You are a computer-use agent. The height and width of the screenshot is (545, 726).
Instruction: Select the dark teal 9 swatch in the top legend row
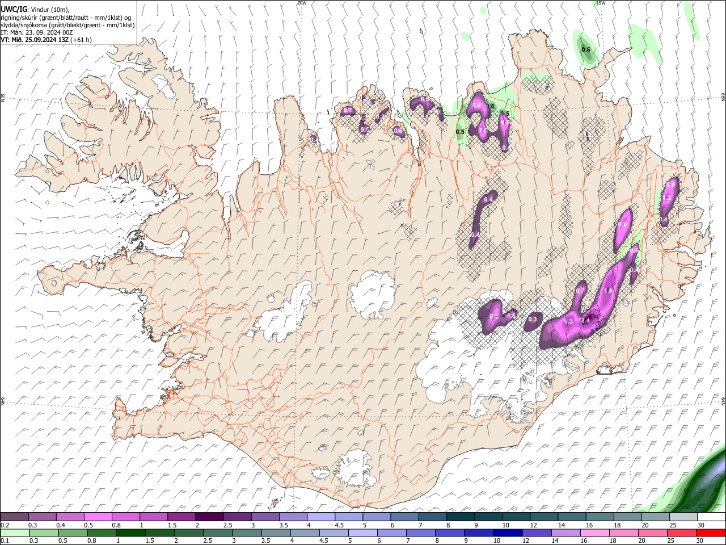[x=488, y=517]
